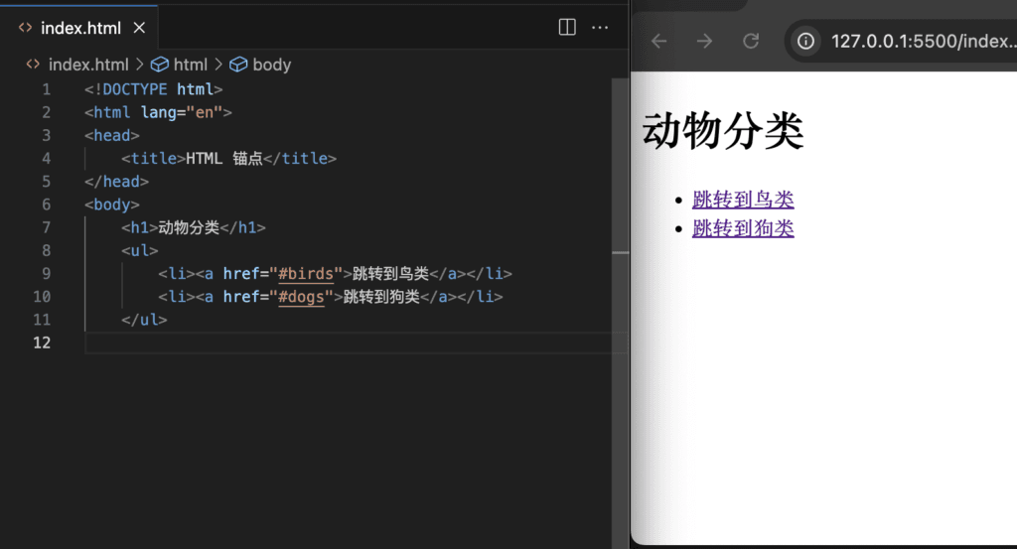Screen dimensions: 1017x549
Task: Click the body breadcrumb cube icon
Action: [x=238, y=65]
